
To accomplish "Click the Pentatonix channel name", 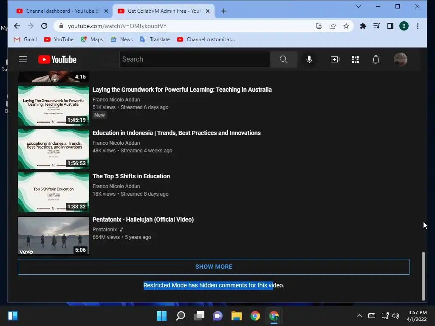I will pyautogui.click(x=105, y=230).
